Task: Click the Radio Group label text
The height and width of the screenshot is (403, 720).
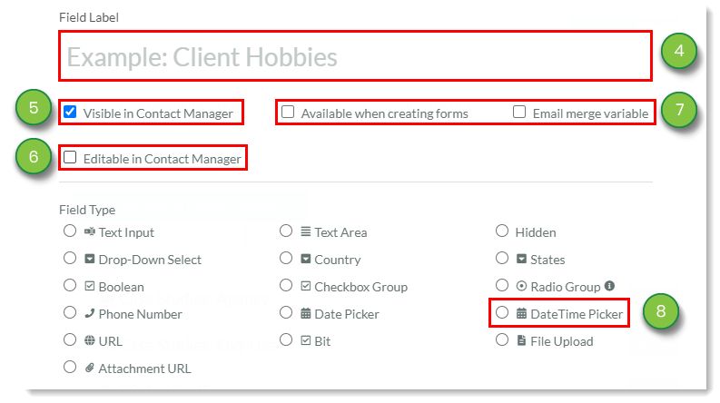Action: pos(566,287)
